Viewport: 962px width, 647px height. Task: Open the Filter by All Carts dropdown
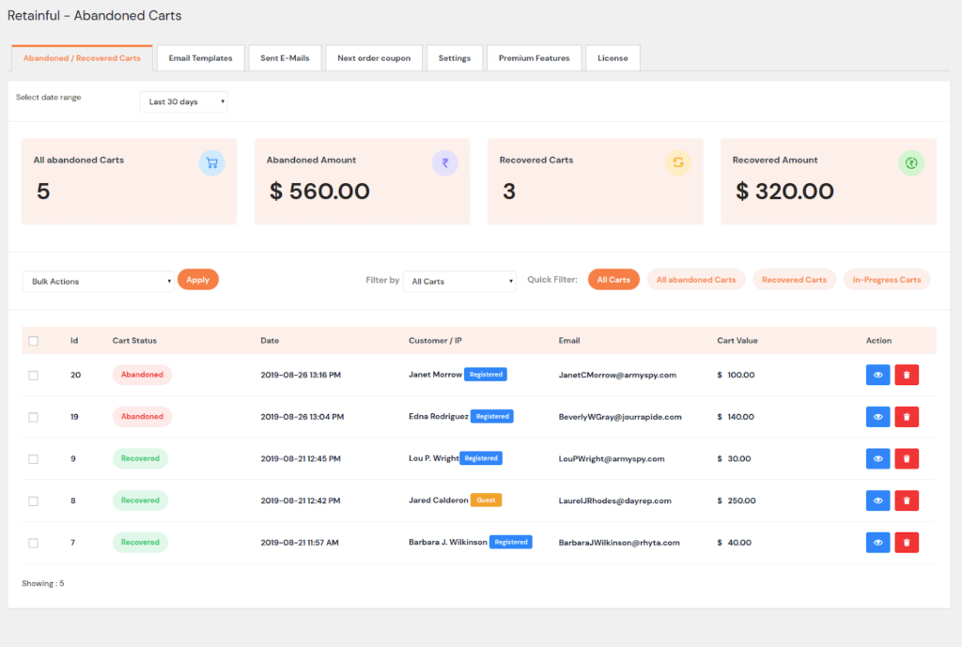[458, 282]
